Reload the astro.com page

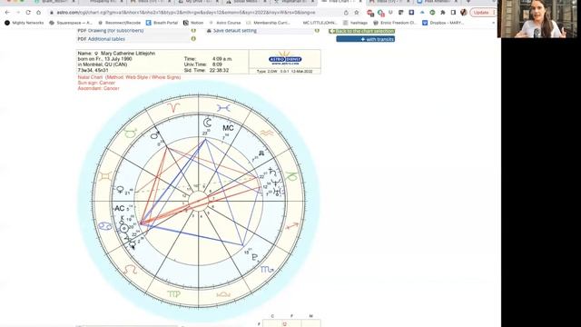click(28, 13)
